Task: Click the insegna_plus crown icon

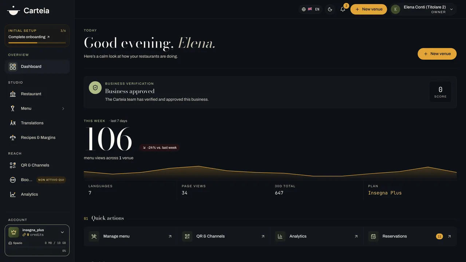Action: 14,232
